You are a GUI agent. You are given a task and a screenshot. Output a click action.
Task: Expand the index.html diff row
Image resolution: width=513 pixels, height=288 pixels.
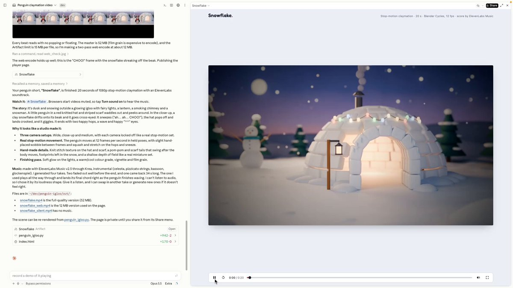pyautogui.click(x=95, y=241)
